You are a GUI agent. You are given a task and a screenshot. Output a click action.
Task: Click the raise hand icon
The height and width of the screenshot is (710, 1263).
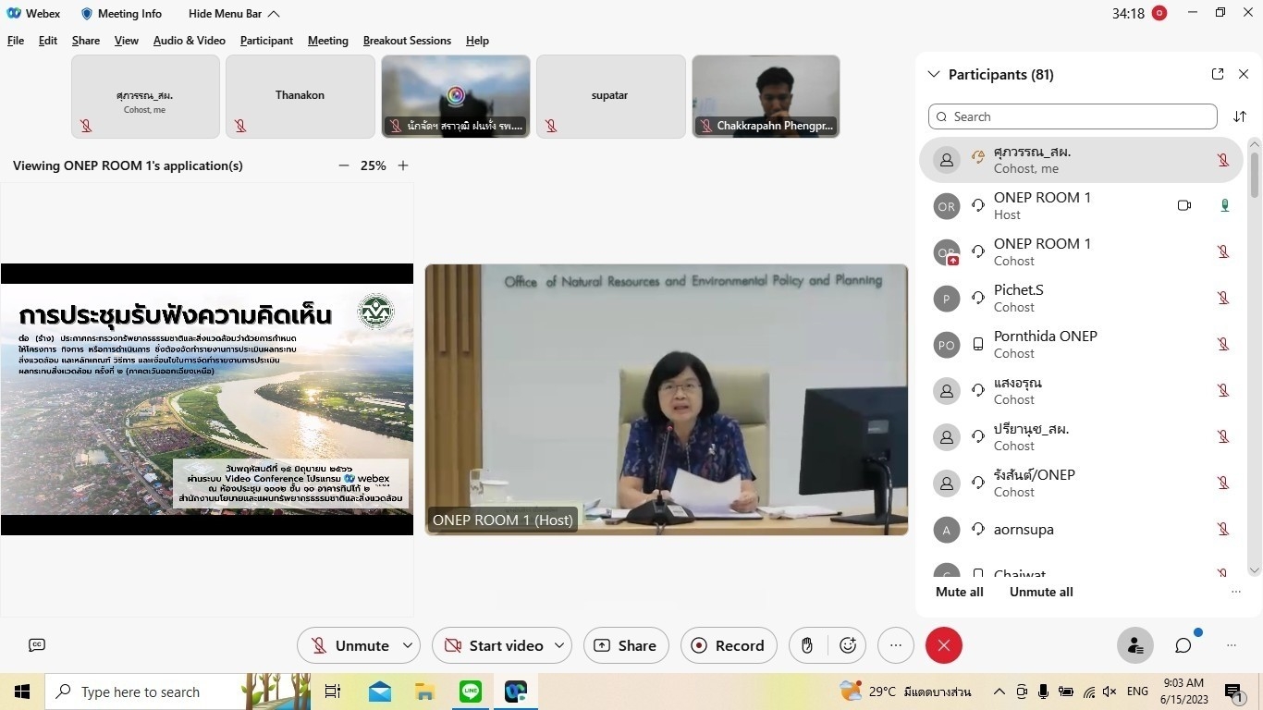coord(807,645)
